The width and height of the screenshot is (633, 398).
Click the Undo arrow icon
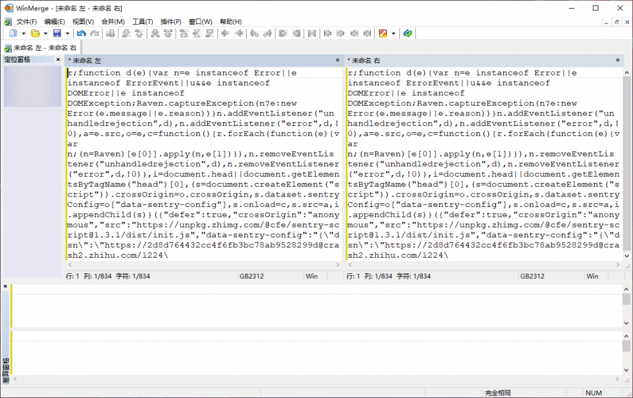[x=82, y=33]
